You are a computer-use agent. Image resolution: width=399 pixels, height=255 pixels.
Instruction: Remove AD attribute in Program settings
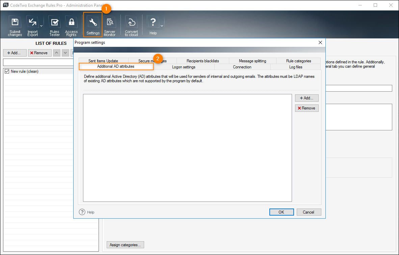pos(307,108)
